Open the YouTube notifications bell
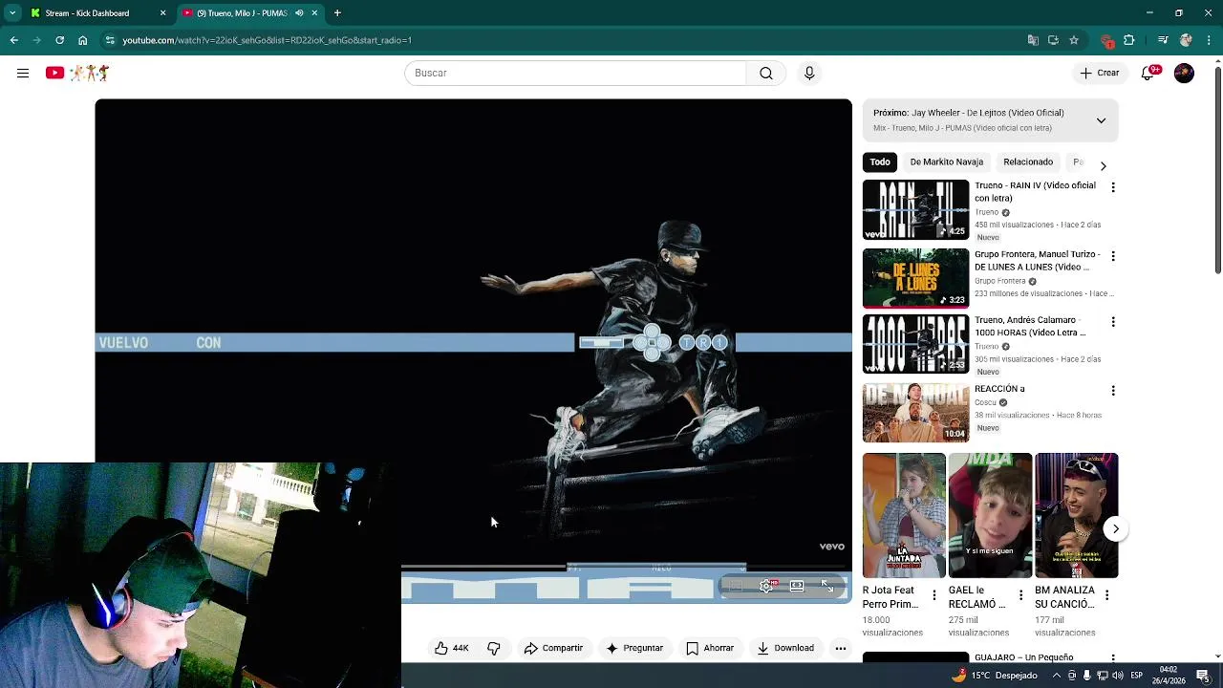This screenshot has height=688, width=1223. click(1148, 73)
